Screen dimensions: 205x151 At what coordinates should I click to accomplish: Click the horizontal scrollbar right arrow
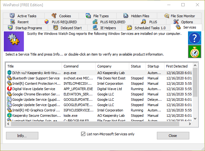click(190, 124)
